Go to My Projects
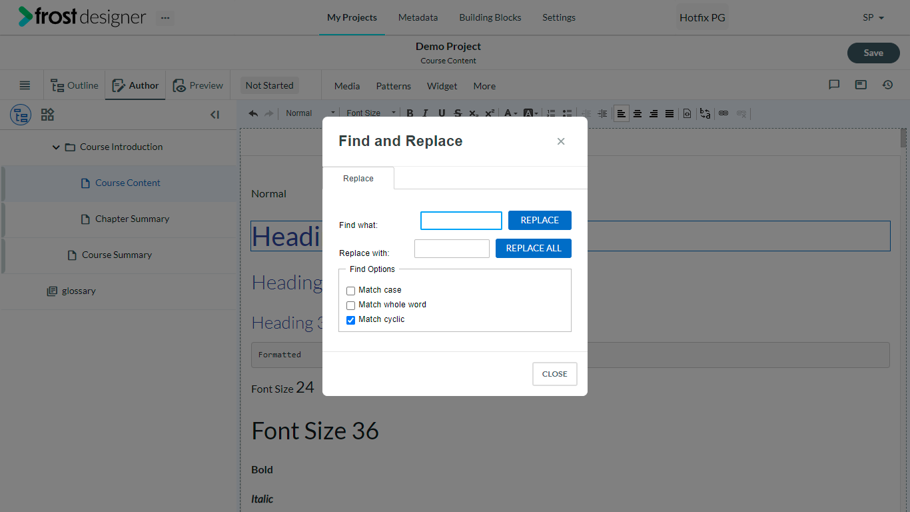910x512 pixels. (x=352, y=17)
